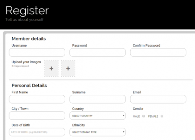195x140 pixels.
Task: Check the Female gender checkbox
Action: pyautogui.click(x=162, y=116)
